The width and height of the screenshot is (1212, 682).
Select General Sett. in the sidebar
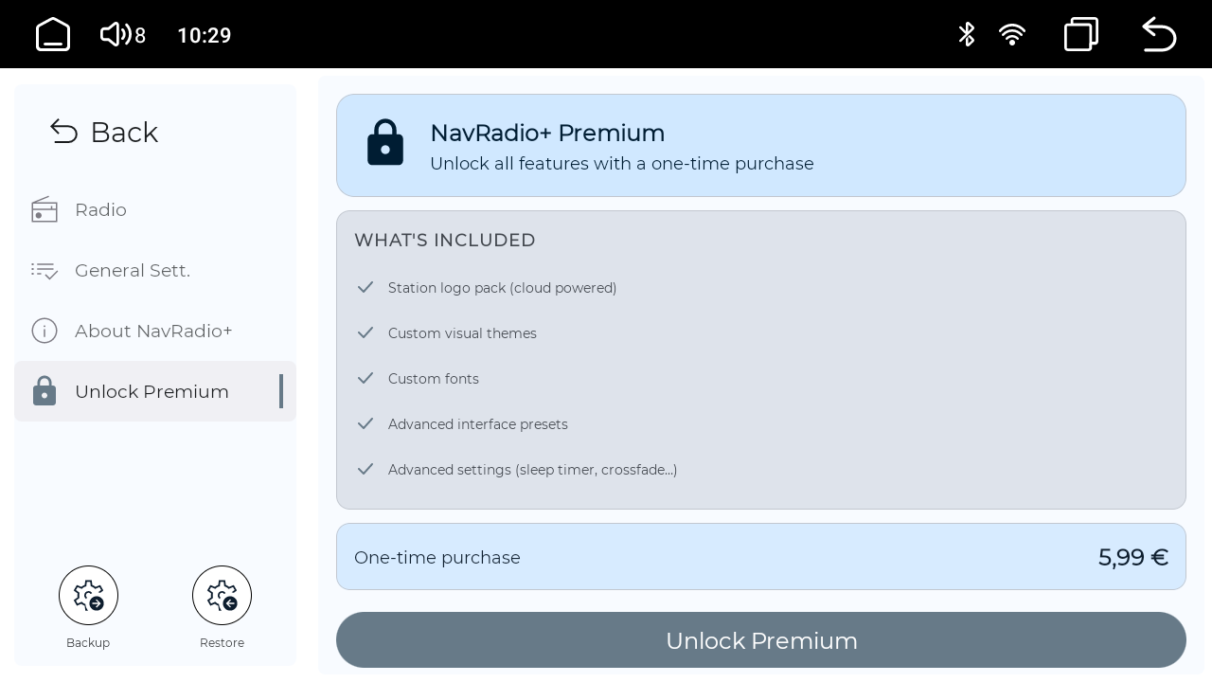[155, 270]
